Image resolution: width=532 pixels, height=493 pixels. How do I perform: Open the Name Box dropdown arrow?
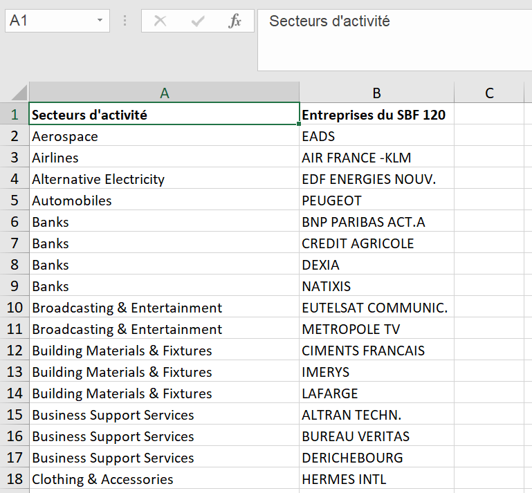pos(100,21)
